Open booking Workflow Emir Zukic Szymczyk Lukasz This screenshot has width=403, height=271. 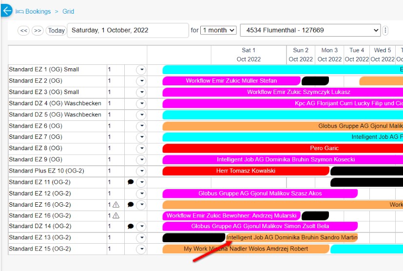(x=283, y=92)
